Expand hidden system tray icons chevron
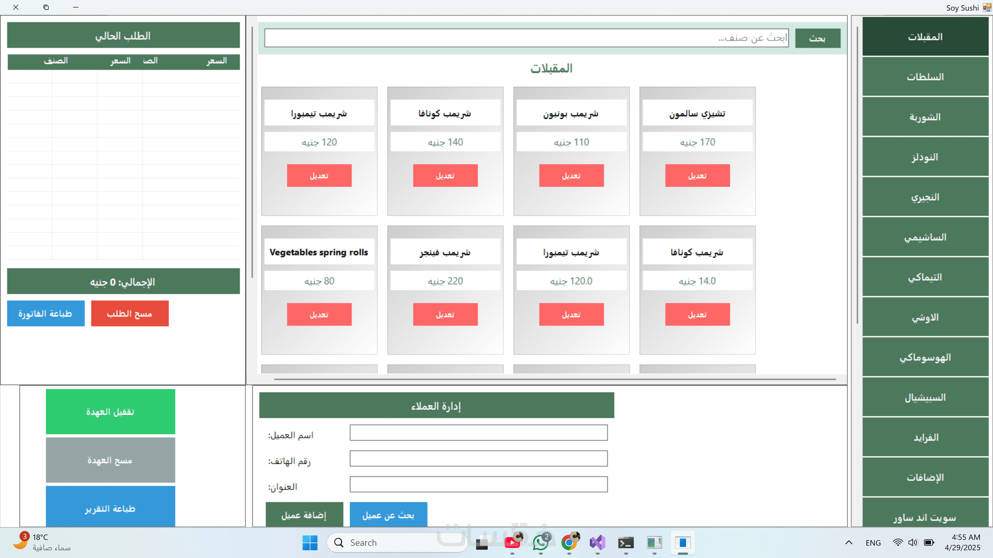This screenshot has height=558, width=993. pos(849,542)
